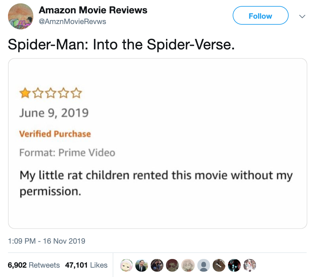The height and width of the screenshot is (277, 324).
Task: Click the Amazon Movie Reviews display name
Action: click(93, 10)
